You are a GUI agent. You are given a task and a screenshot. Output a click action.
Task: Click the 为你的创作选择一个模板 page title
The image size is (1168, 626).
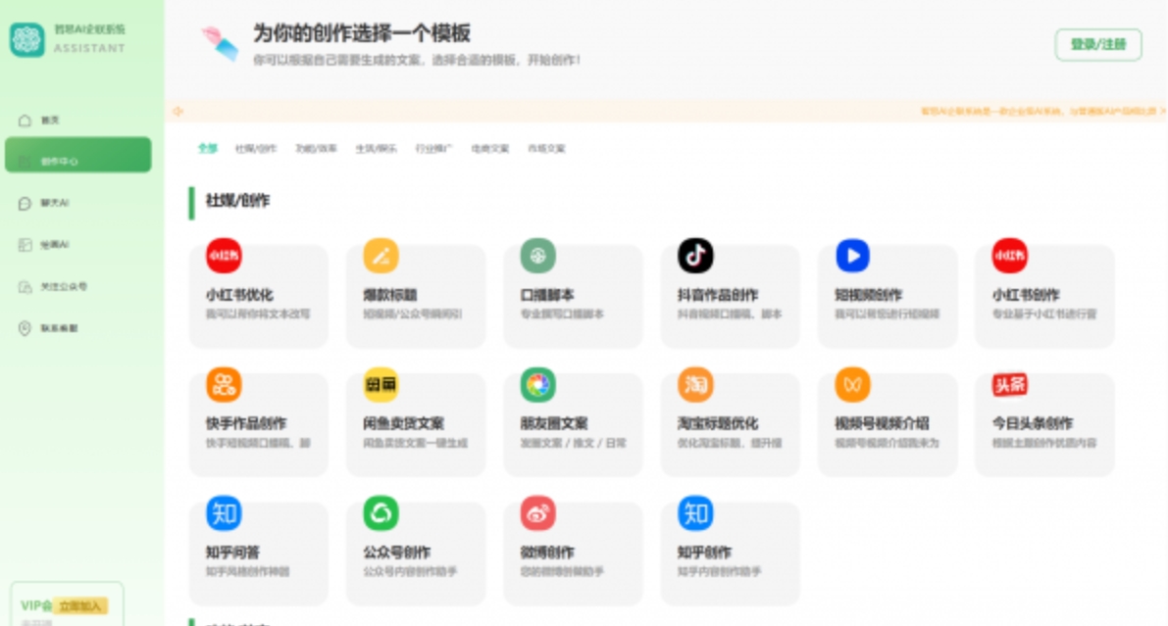click(x=361, y=32)
